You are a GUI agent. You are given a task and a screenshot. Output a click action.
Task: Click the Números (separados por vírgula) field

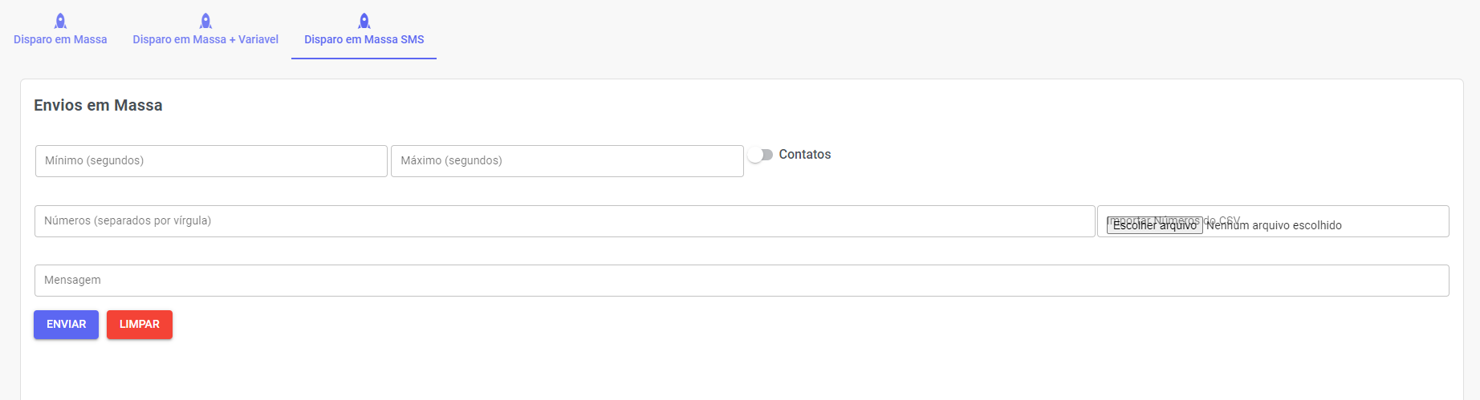564,221
